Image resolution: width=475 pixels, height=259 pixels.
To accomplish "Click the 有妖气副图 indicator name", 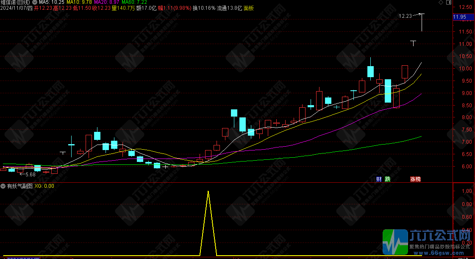I will (19, 186).
